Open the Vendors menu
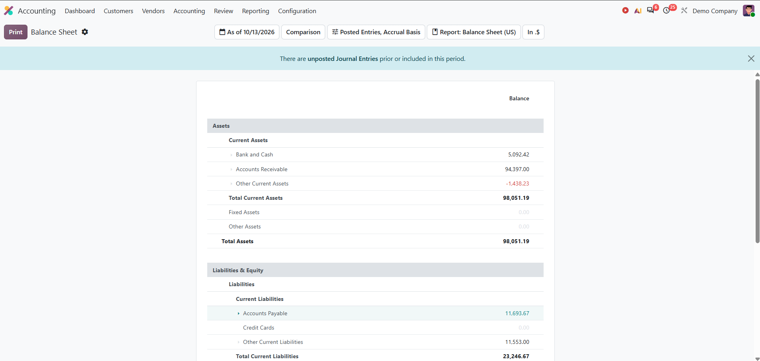 (153, 11)
